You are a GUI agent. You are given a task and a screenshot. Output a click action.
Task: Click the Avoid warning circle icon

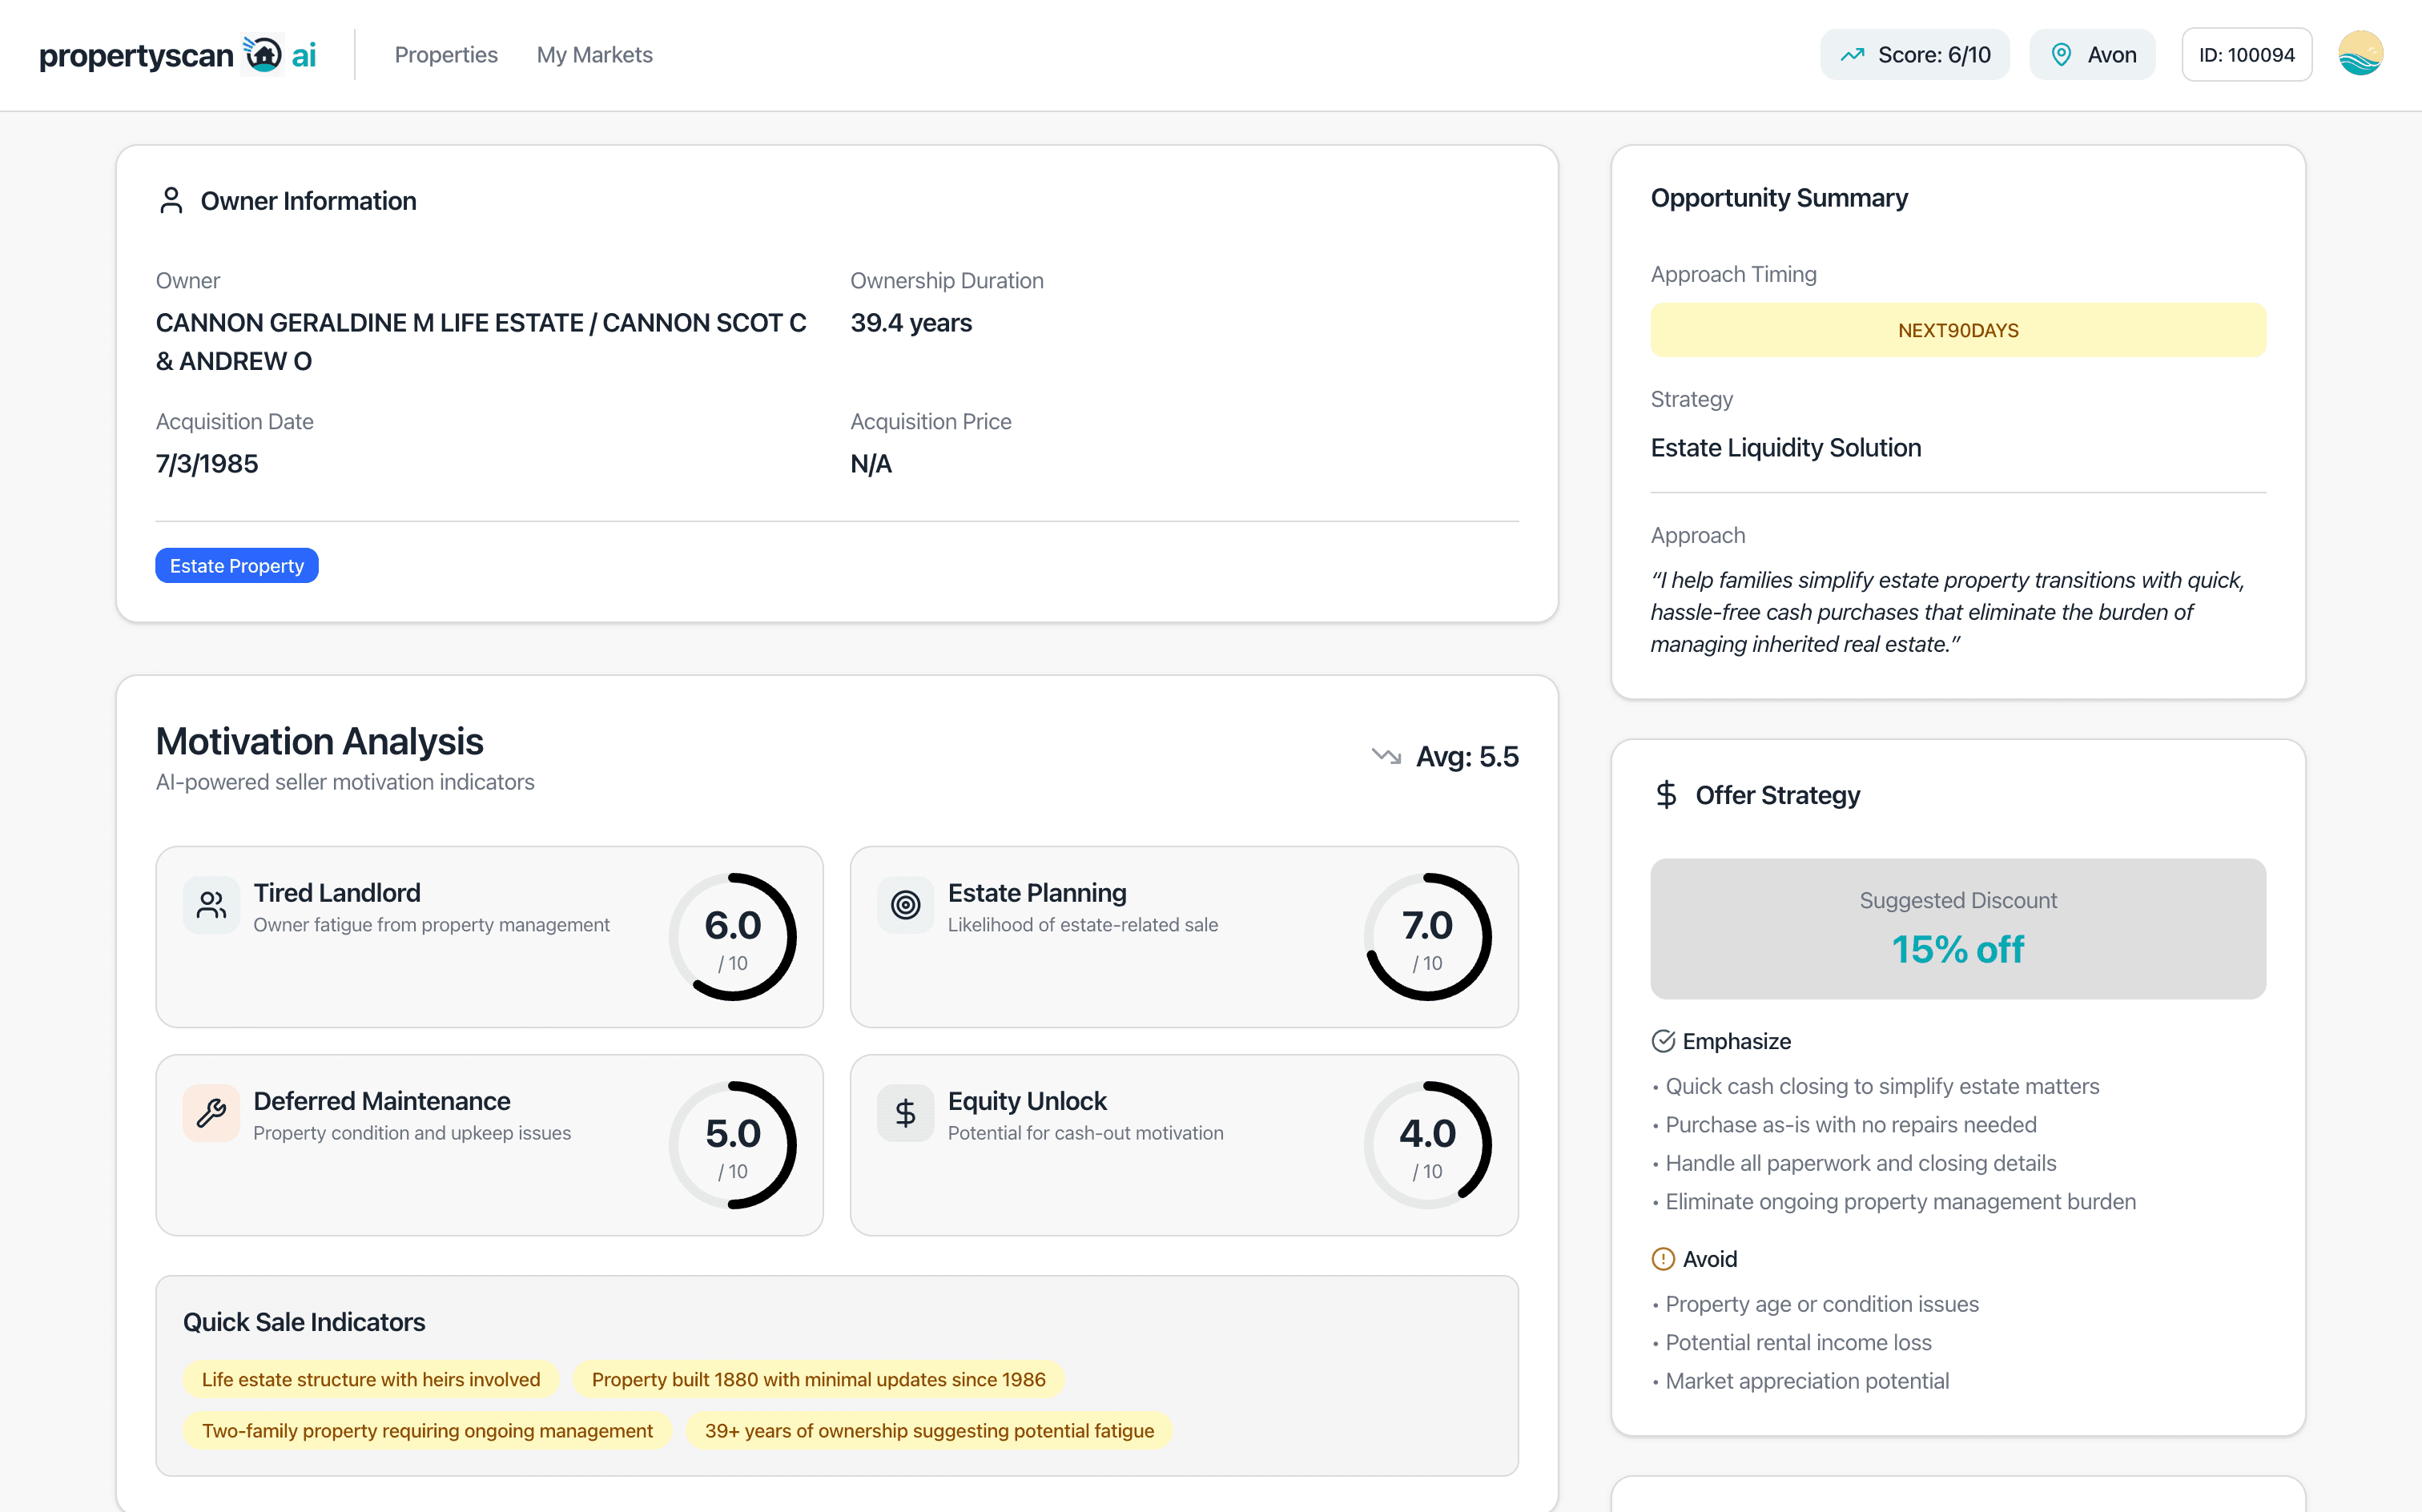1663,1259
